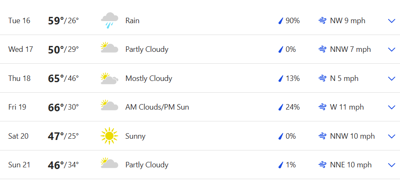
Task: Expand Fri 19 daily details
Action: click(x=391, y=107)
